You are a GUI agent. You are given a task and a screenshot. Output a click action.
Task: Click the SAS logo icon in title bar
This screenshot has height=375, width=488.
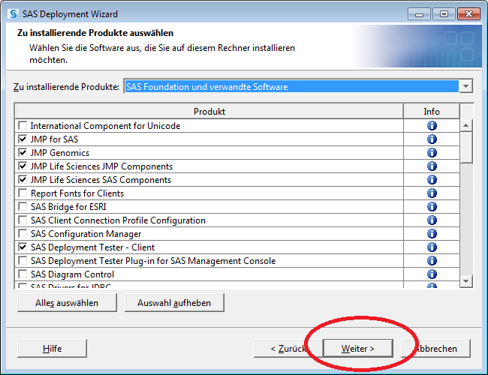pos(14,14)
